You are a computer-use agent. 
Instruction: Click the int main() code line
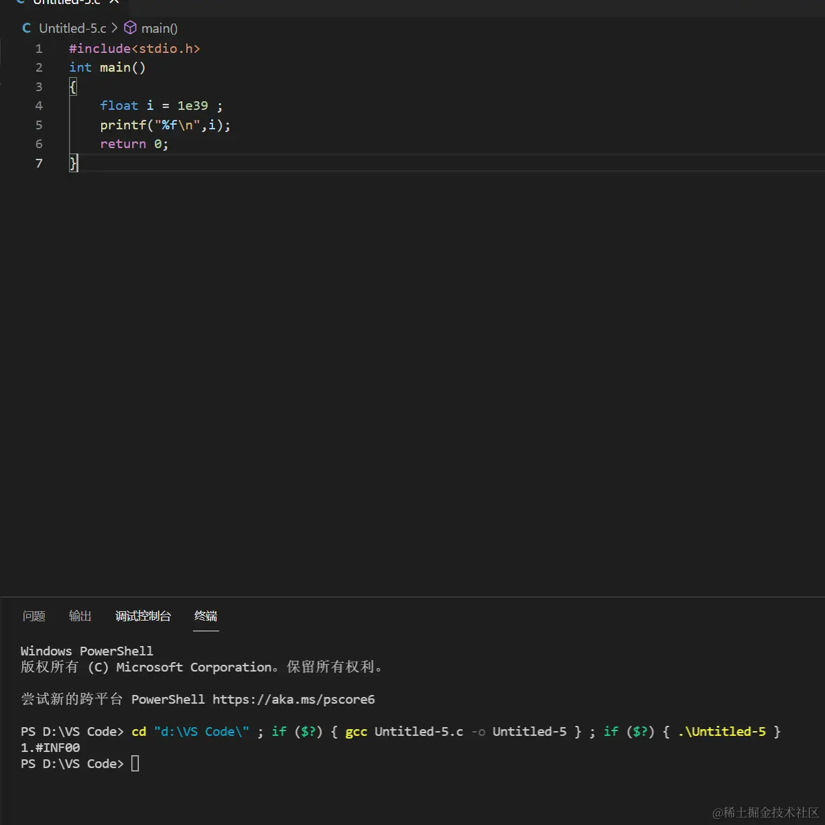tap(107, 67)
